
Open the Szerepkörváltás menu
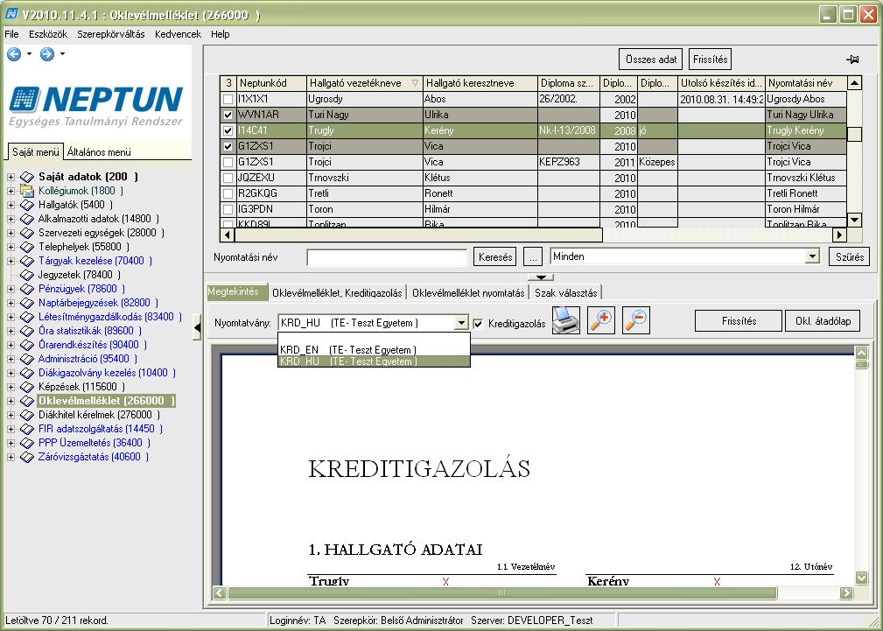point(111,34)
